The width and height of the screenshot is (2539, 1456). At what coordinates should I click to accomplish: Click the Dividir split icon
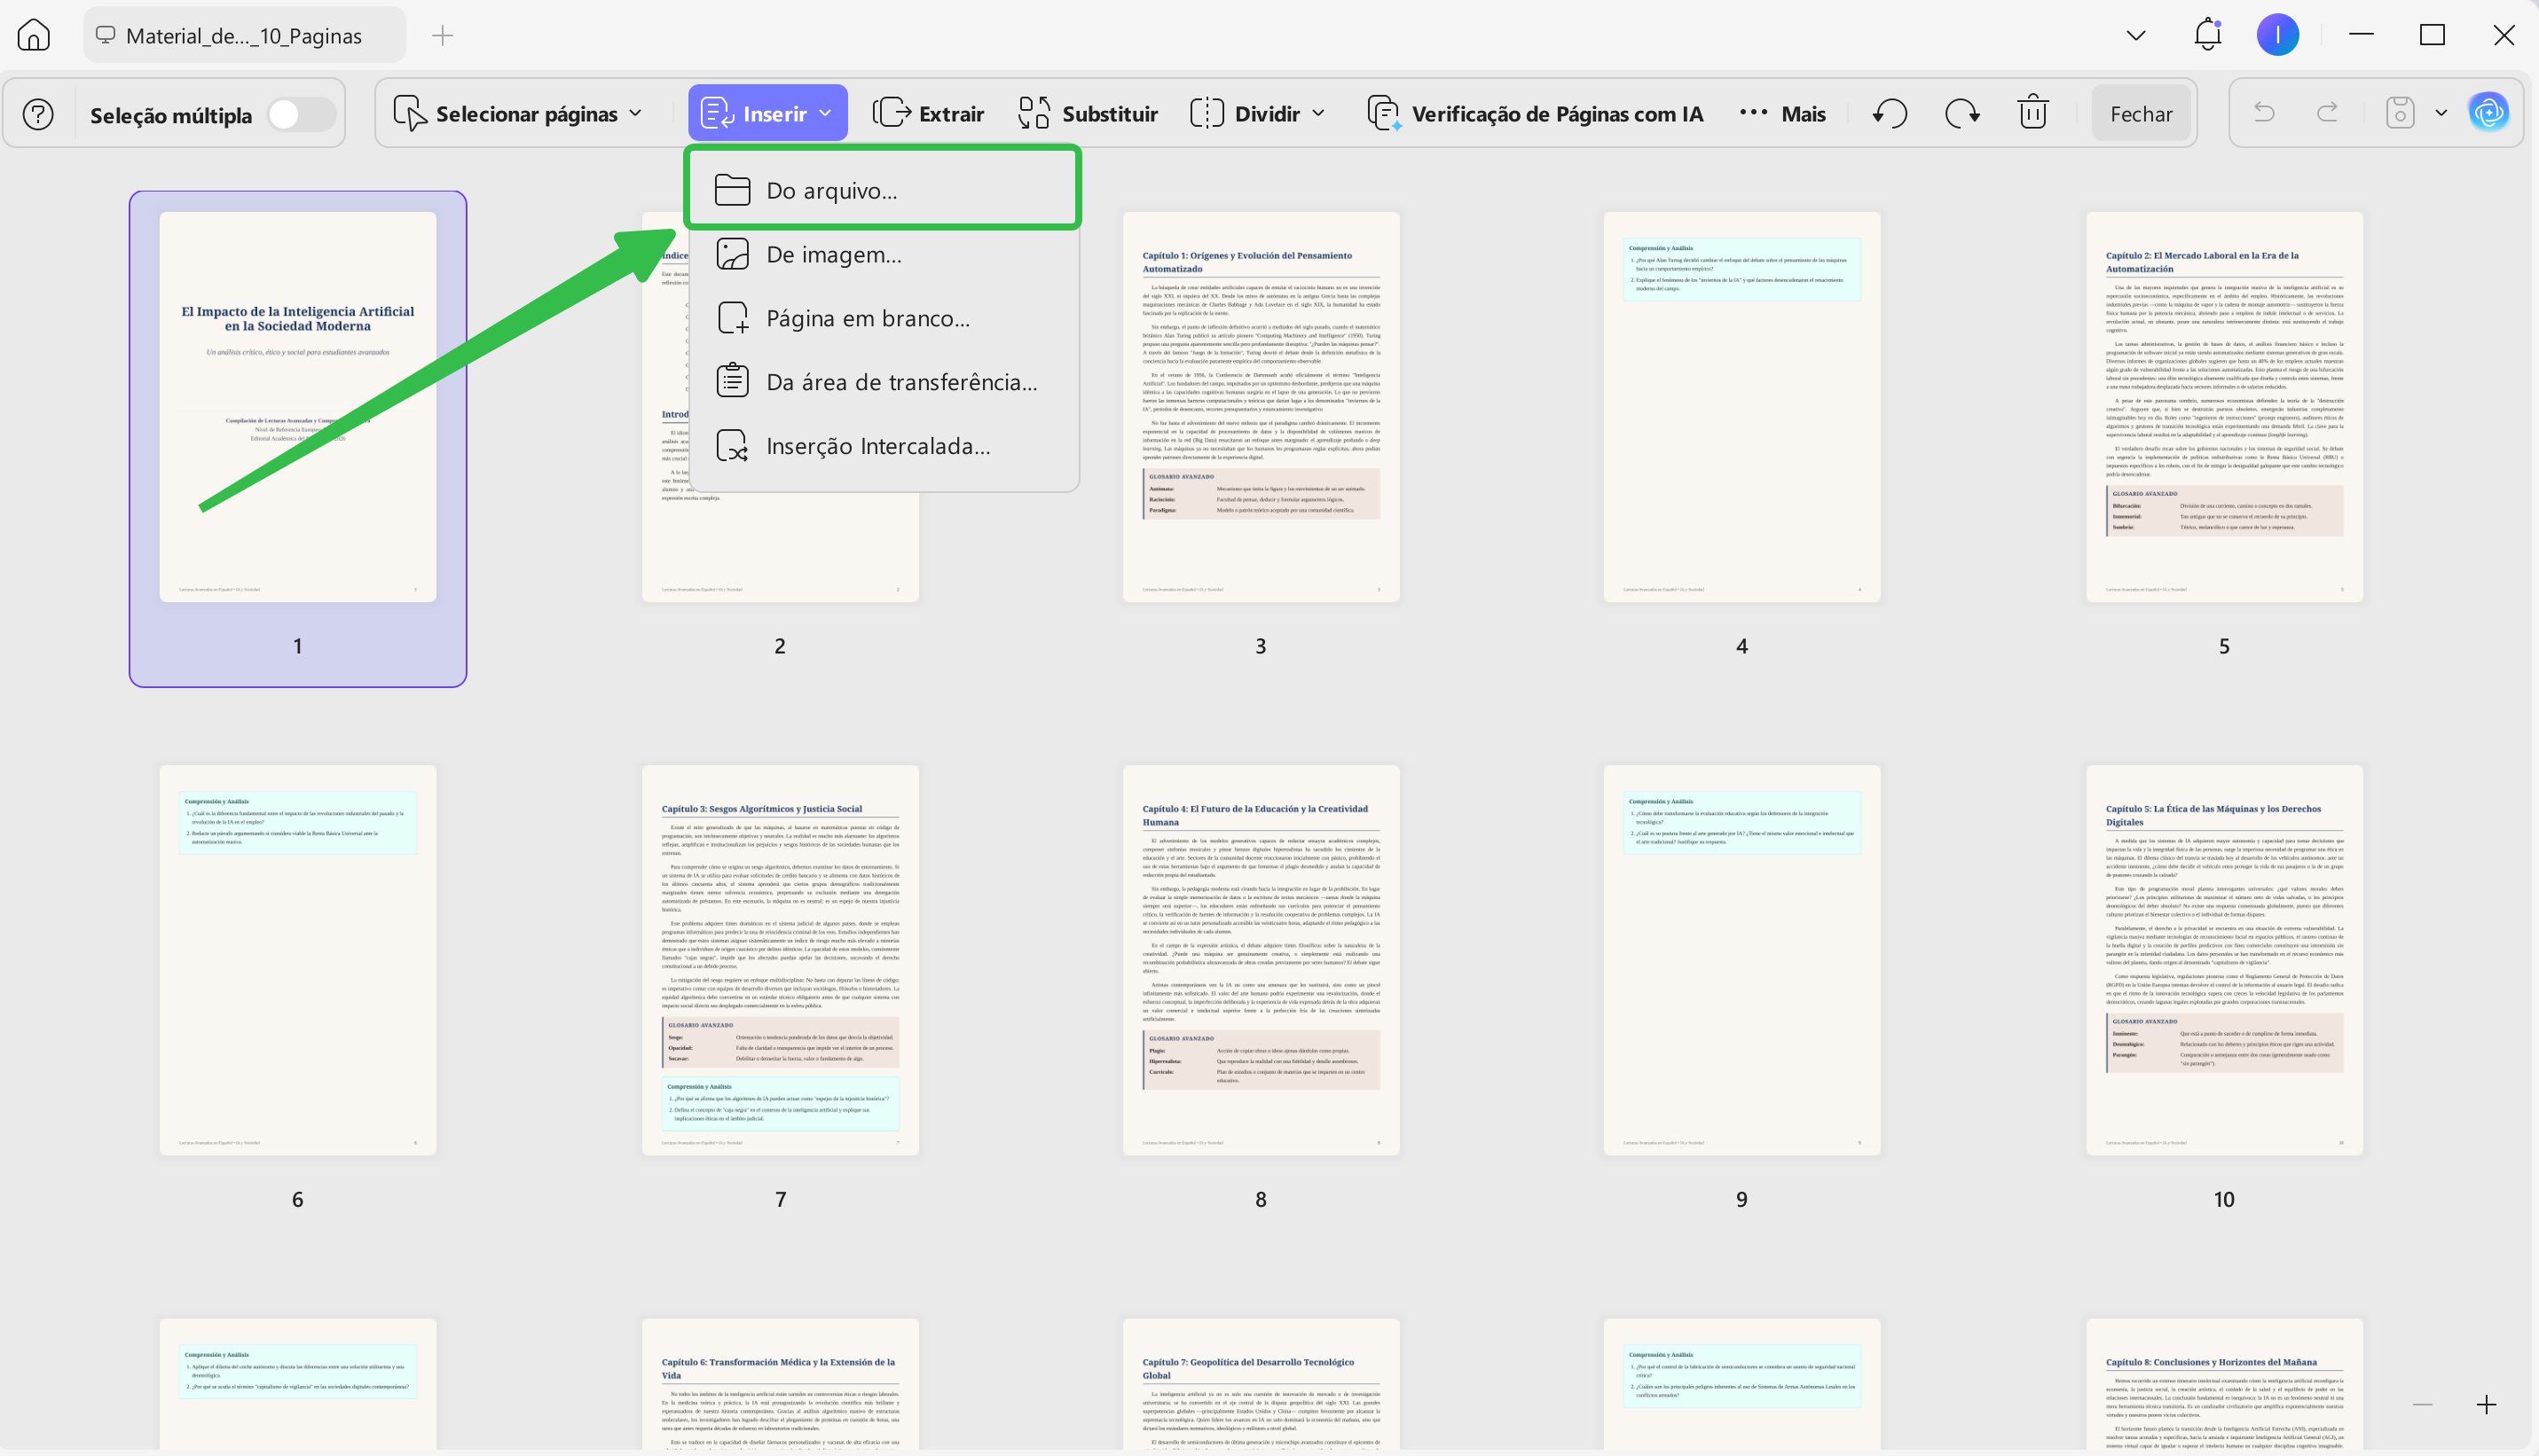tap(1207, 112)
